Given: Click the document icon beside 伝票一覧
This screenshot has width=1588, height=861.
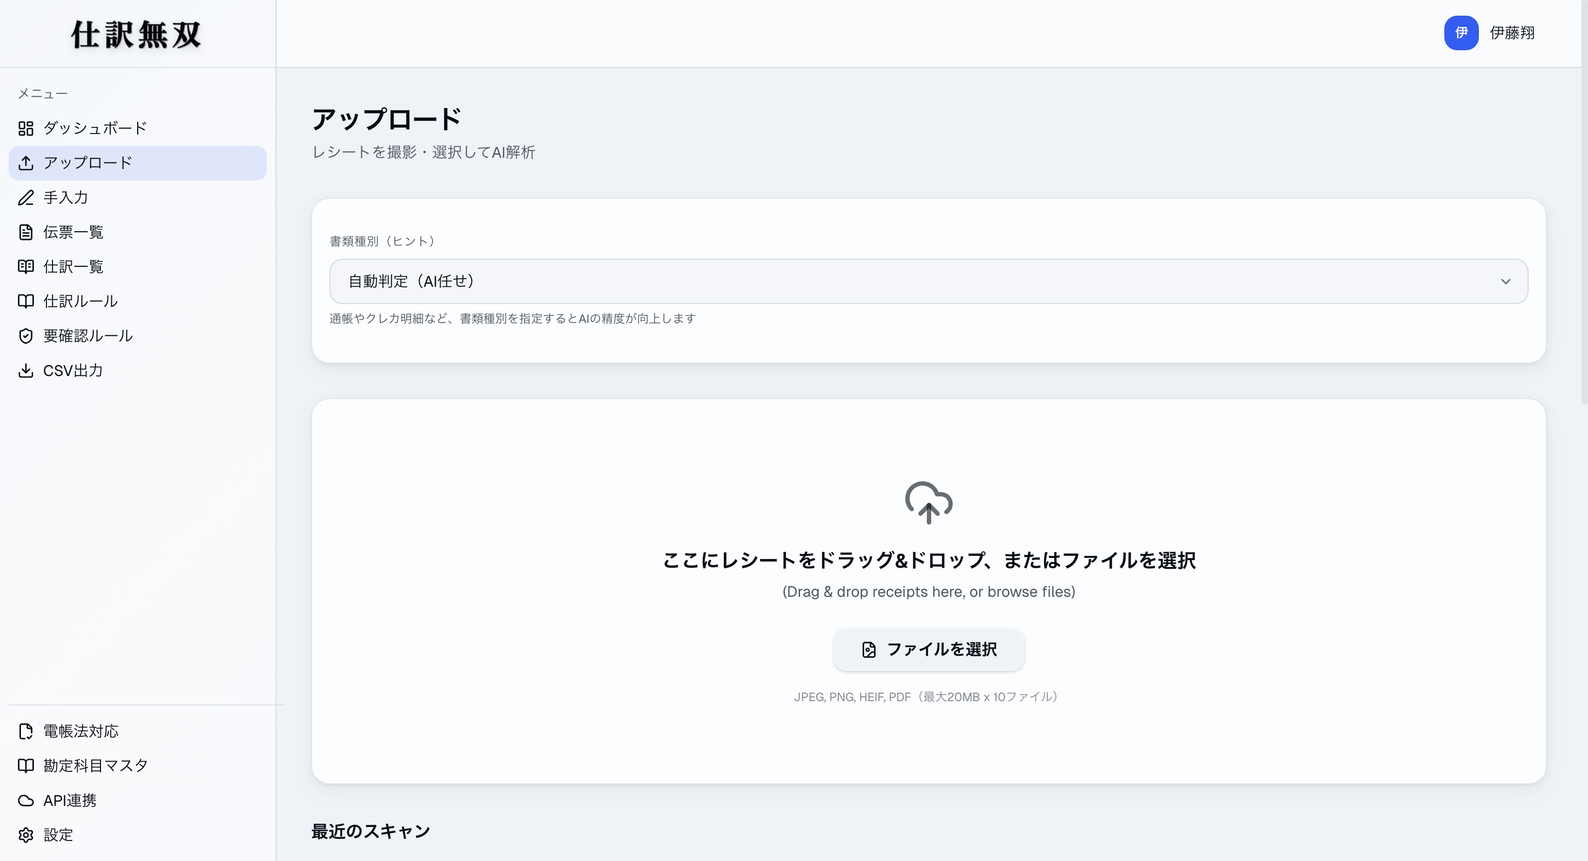Looking at the screenshot, I should 25,232.
